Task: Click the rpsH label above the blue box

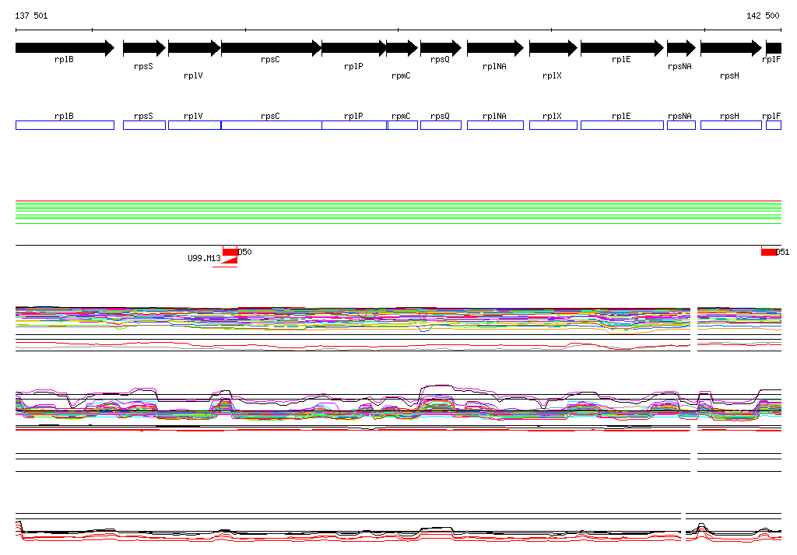Action: pyautogui.click(x=729, y=117)
